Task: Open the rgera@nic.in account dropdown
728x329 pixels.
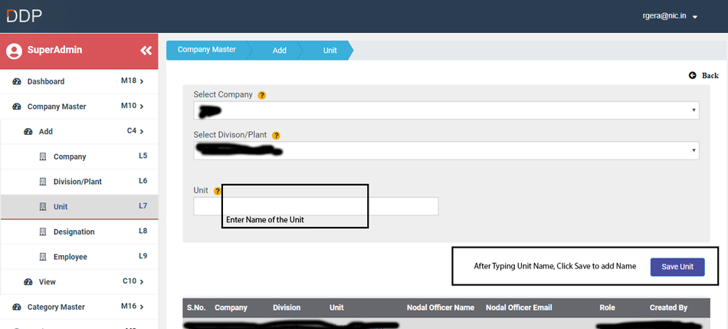Action: 670,16
